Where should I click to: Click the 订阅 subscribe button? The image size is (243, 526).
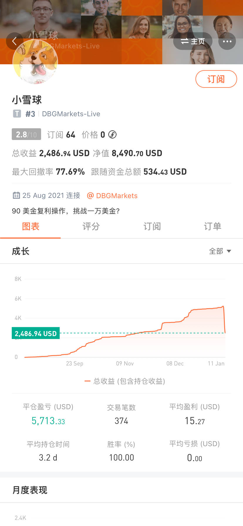[216, 79]
